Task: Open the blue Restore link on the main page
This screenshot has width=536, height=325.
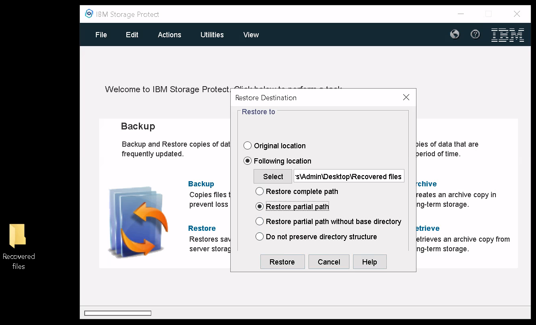Action: coord(202,228)
